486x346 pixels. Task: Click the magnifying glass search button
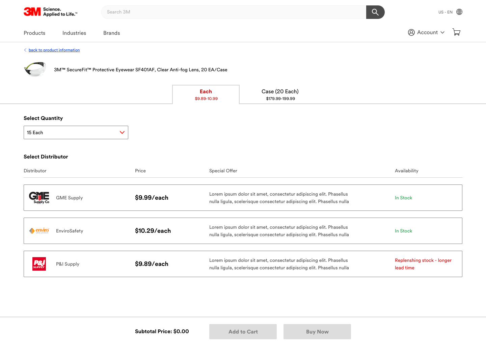[x=375, y=12]
